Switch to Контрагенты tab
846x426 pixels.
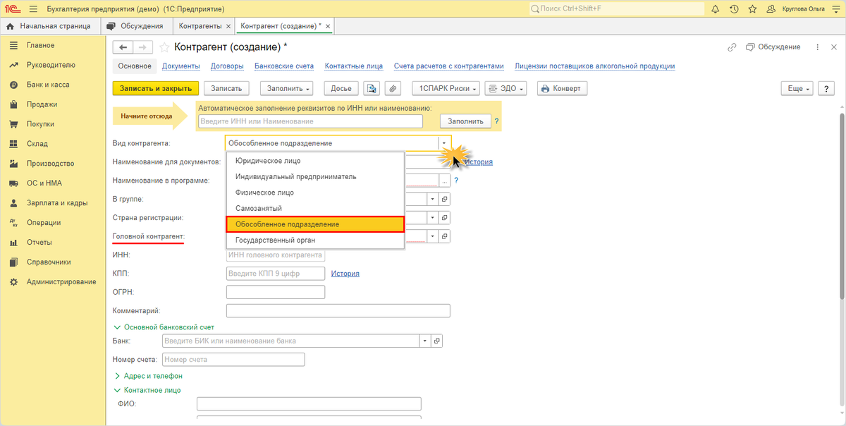click(x=201, y=26)
